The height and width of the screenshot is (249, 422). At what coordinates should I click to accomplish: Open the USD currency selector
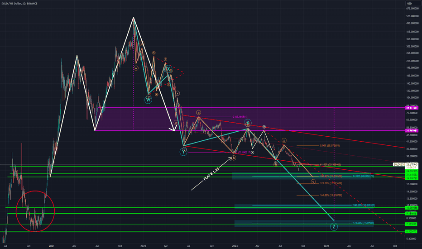(x=412, y=4)
